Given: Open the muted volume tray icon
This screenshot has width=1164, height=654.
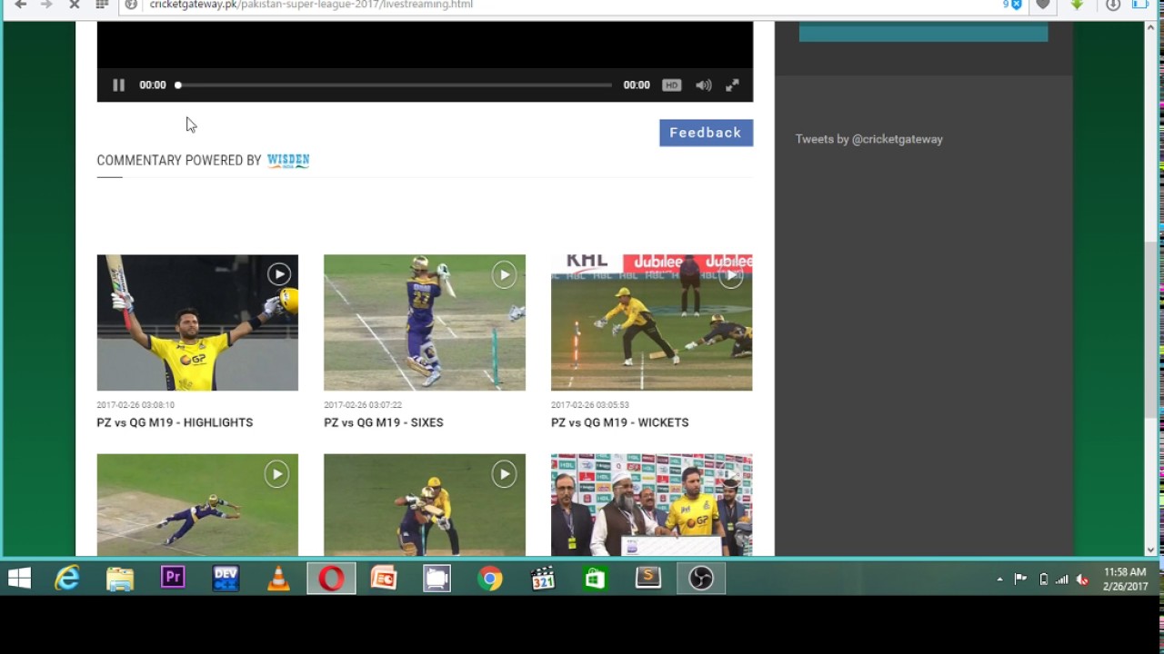Looking at the screenshot, I should coord(1082,580).
